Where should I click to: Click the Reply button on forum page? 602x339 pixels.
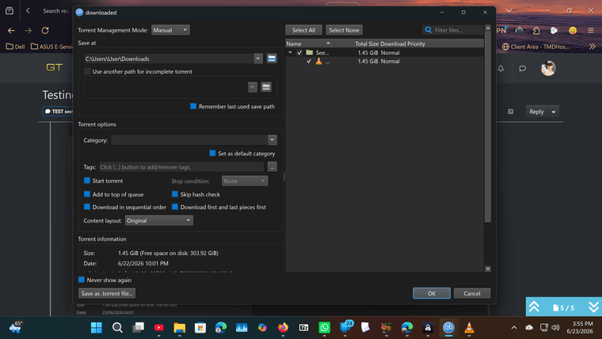pos(536,112)
